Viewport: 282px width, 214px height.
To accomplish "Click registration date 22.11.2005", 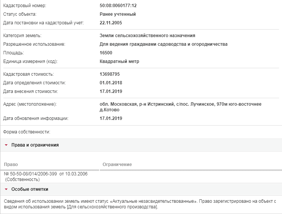I will coord(111,23).
